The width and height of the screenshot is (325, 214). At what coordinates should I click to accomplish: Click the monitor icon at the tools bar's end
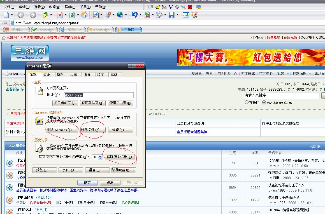click(x=199, y=7)
